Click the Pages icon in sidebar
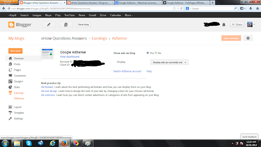Viewport: 261px width, 147px height. point(10,70)
